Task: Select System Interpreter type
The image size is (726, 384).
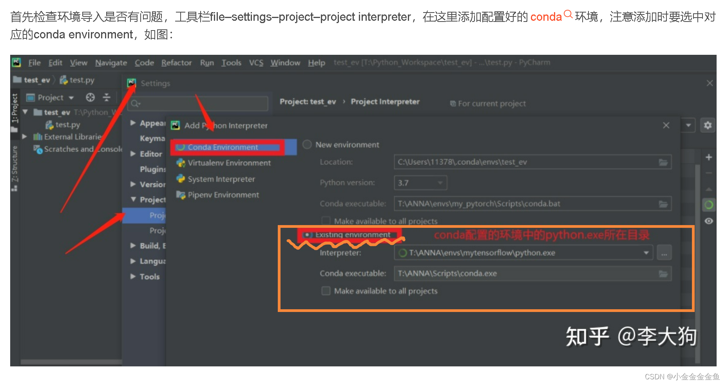Action: coord(216,179)
